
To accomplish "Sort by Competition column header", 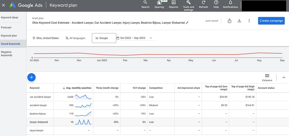I will [156, 88].
